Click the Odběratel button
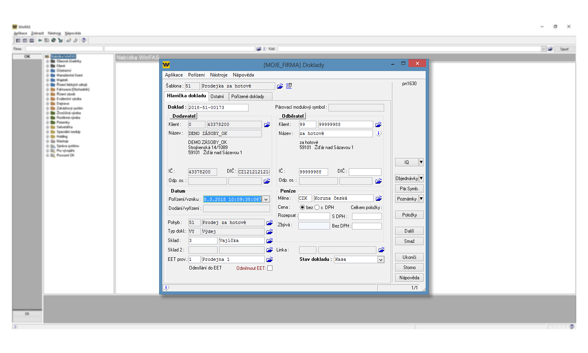Screen dimensions: 588x353 click(x=292, y=116)
